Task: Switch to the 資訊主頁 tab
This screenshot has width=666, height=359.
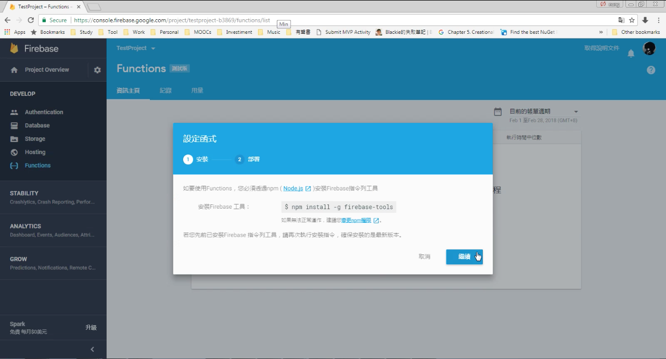Action: pos(128,91)
